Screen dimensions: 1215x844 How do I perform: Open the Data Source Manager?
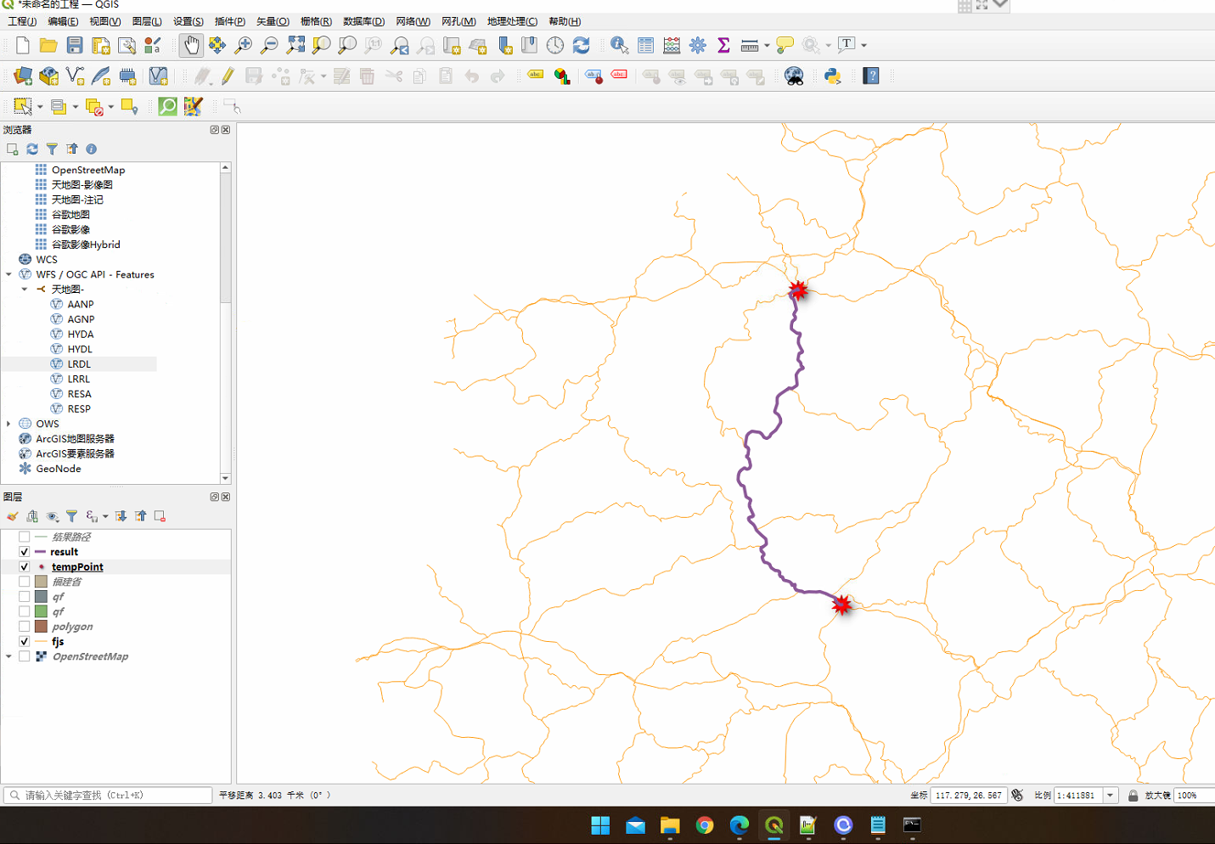coord(21,76)
